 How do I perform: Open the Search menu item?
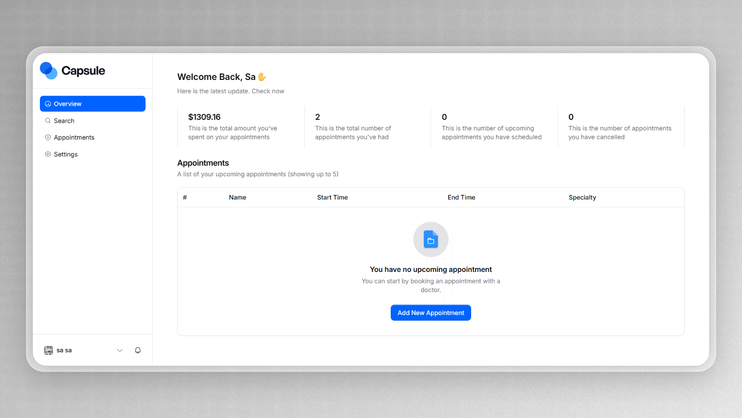click(x=93, y=121)
